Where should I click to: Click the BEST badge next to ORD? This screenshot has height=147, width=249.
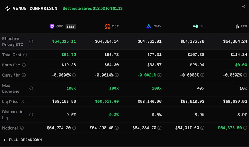click(x=71, y=26)
